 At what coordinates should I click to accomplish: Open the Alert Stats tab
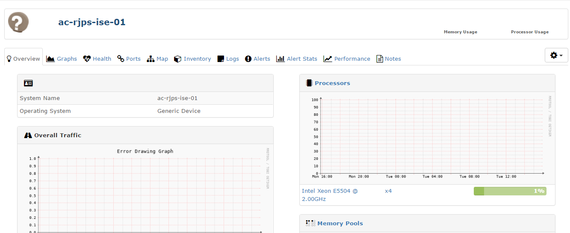click(297, 59)
